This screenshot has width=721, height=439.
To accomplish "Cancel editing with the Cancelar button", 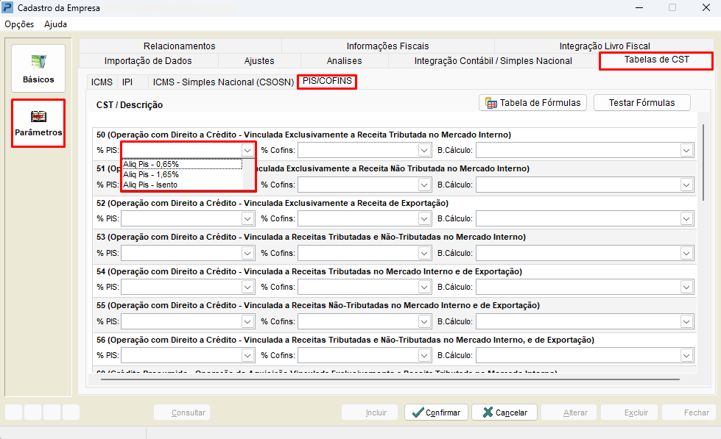I will pyautogui.click(x=504, y=413).
